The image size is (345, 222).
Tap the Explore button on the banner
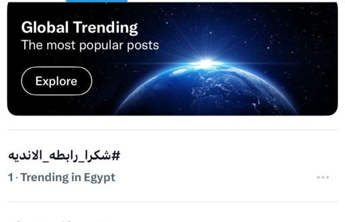tap(56, 81)
